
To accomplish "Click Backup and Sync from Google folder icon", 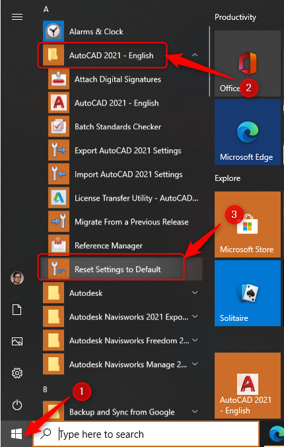I will pos(53,411).
